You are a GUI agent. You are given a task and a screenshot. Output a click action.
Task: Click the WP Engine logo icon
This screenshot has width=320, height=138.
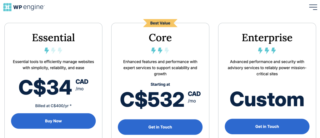pyautogui.click(x=7, y=7)
